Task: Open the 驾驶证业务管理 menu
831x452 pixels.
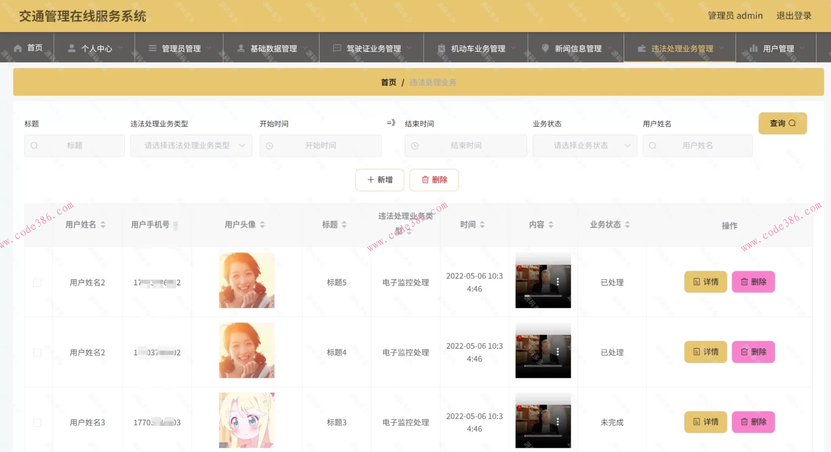Action: (373, 48)
